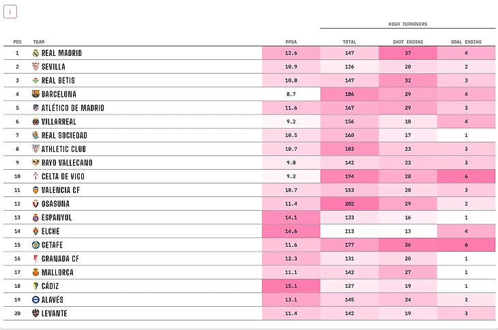This screenshot has width=498, height=330.
Task: Sort by Goal Ending column header
Action: 466,42
